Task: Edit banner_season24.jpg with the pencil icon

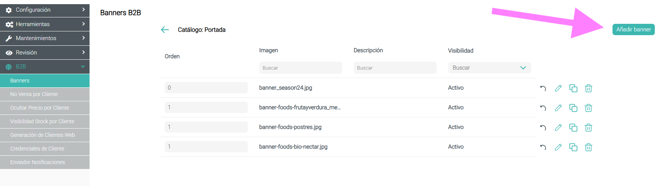Action: coord(558,88)
